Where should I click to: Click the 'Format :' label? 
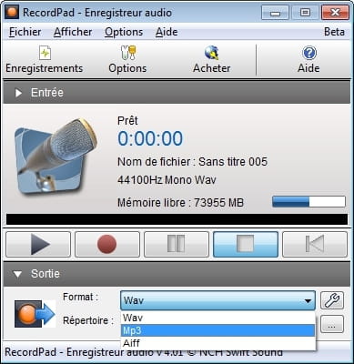pyautogui.click(x=80, y=297)
